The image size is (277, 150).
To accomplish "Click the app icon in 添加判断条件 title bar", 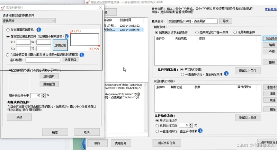I will pyautogui.click(x=2, y=7).
